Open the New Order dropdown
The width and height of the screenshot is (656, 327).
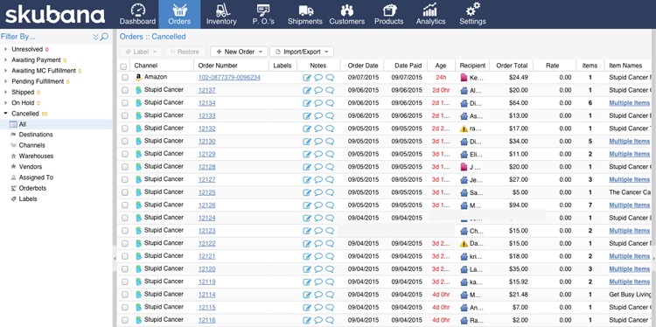[x=239, y=52]
